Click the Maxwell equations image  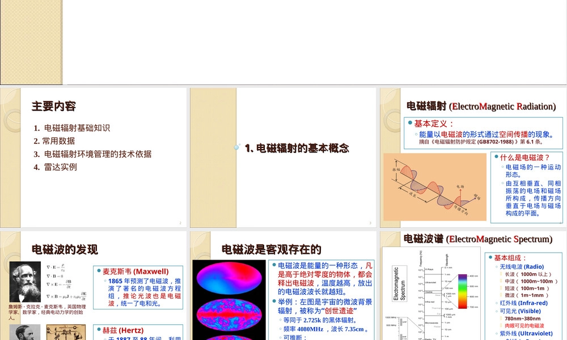click(66, 282)
